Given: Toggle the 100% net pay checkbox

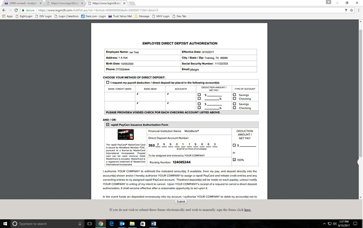Looking at the screenshot, I should (x=234, y=160).
